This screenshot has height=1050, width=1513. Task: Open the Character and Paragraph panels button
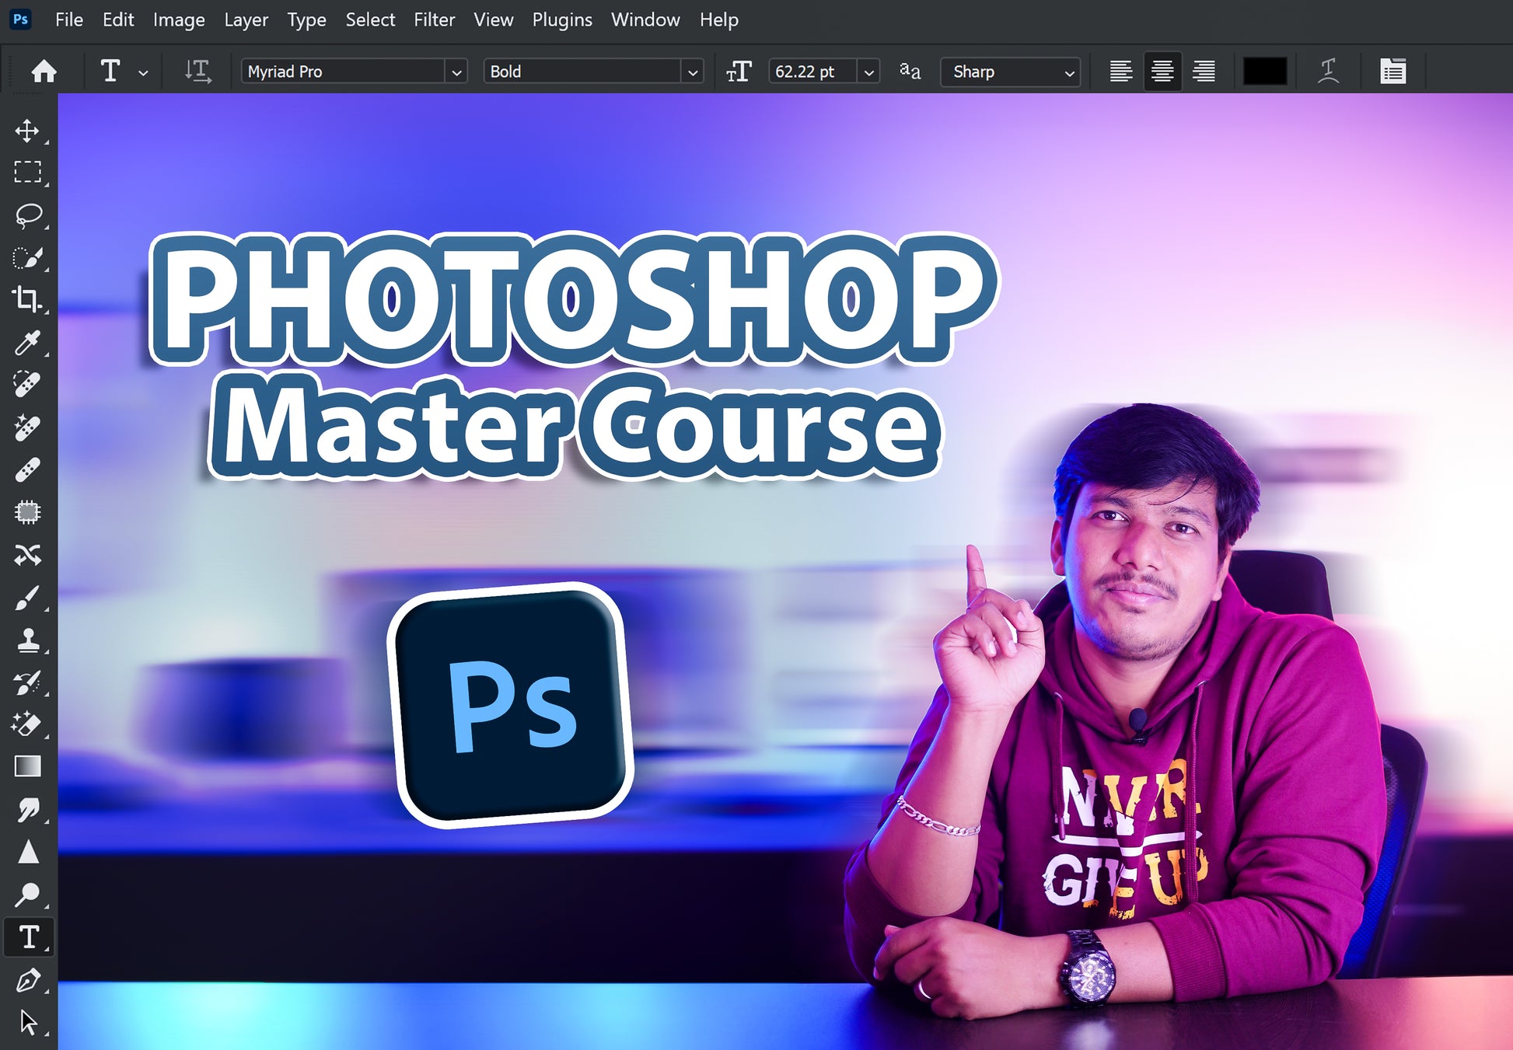click(x=1392, y=72)
